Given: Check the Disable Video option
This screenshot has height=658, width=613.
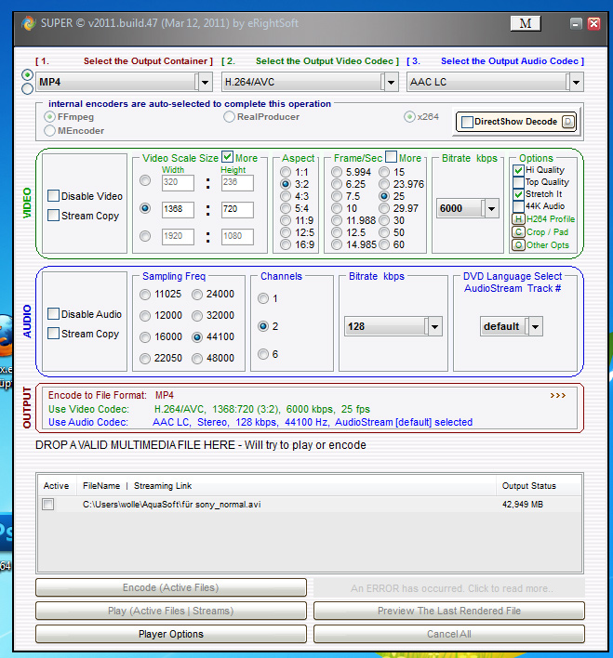Looking at the screenshot, I should click(53, 196).
